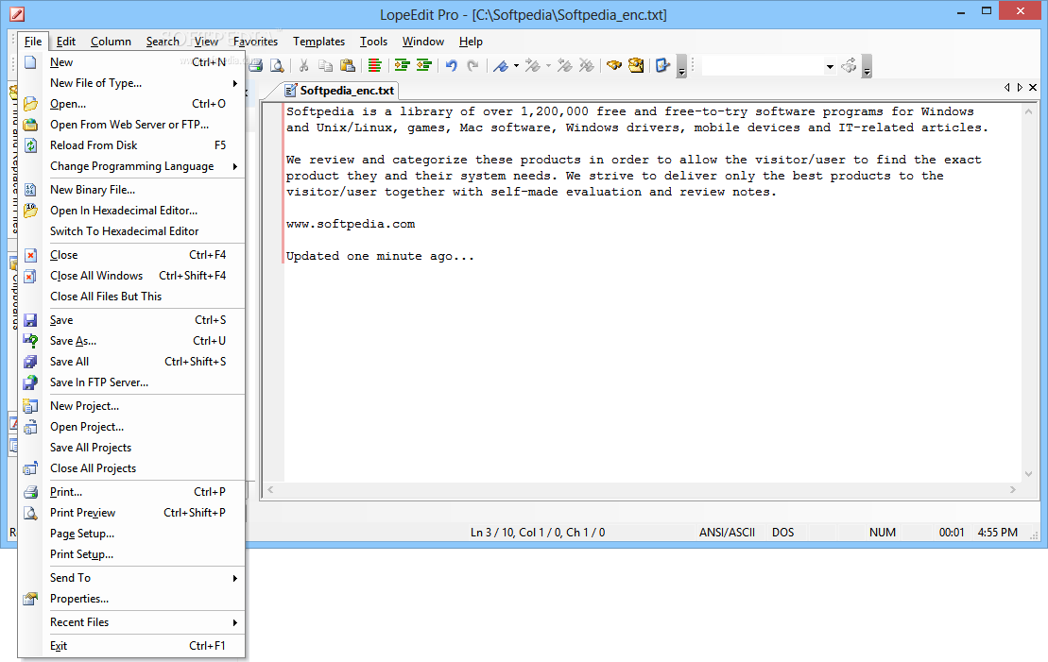1048x662 pixels.
Task: Click the icon beside Properties...
Action: tap(30, 599)
